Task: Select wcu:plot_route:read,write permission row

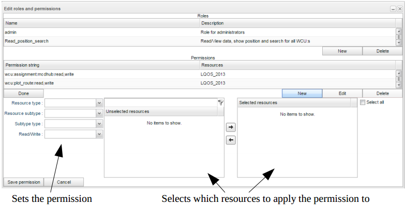Action: click(x=200, y=83)
